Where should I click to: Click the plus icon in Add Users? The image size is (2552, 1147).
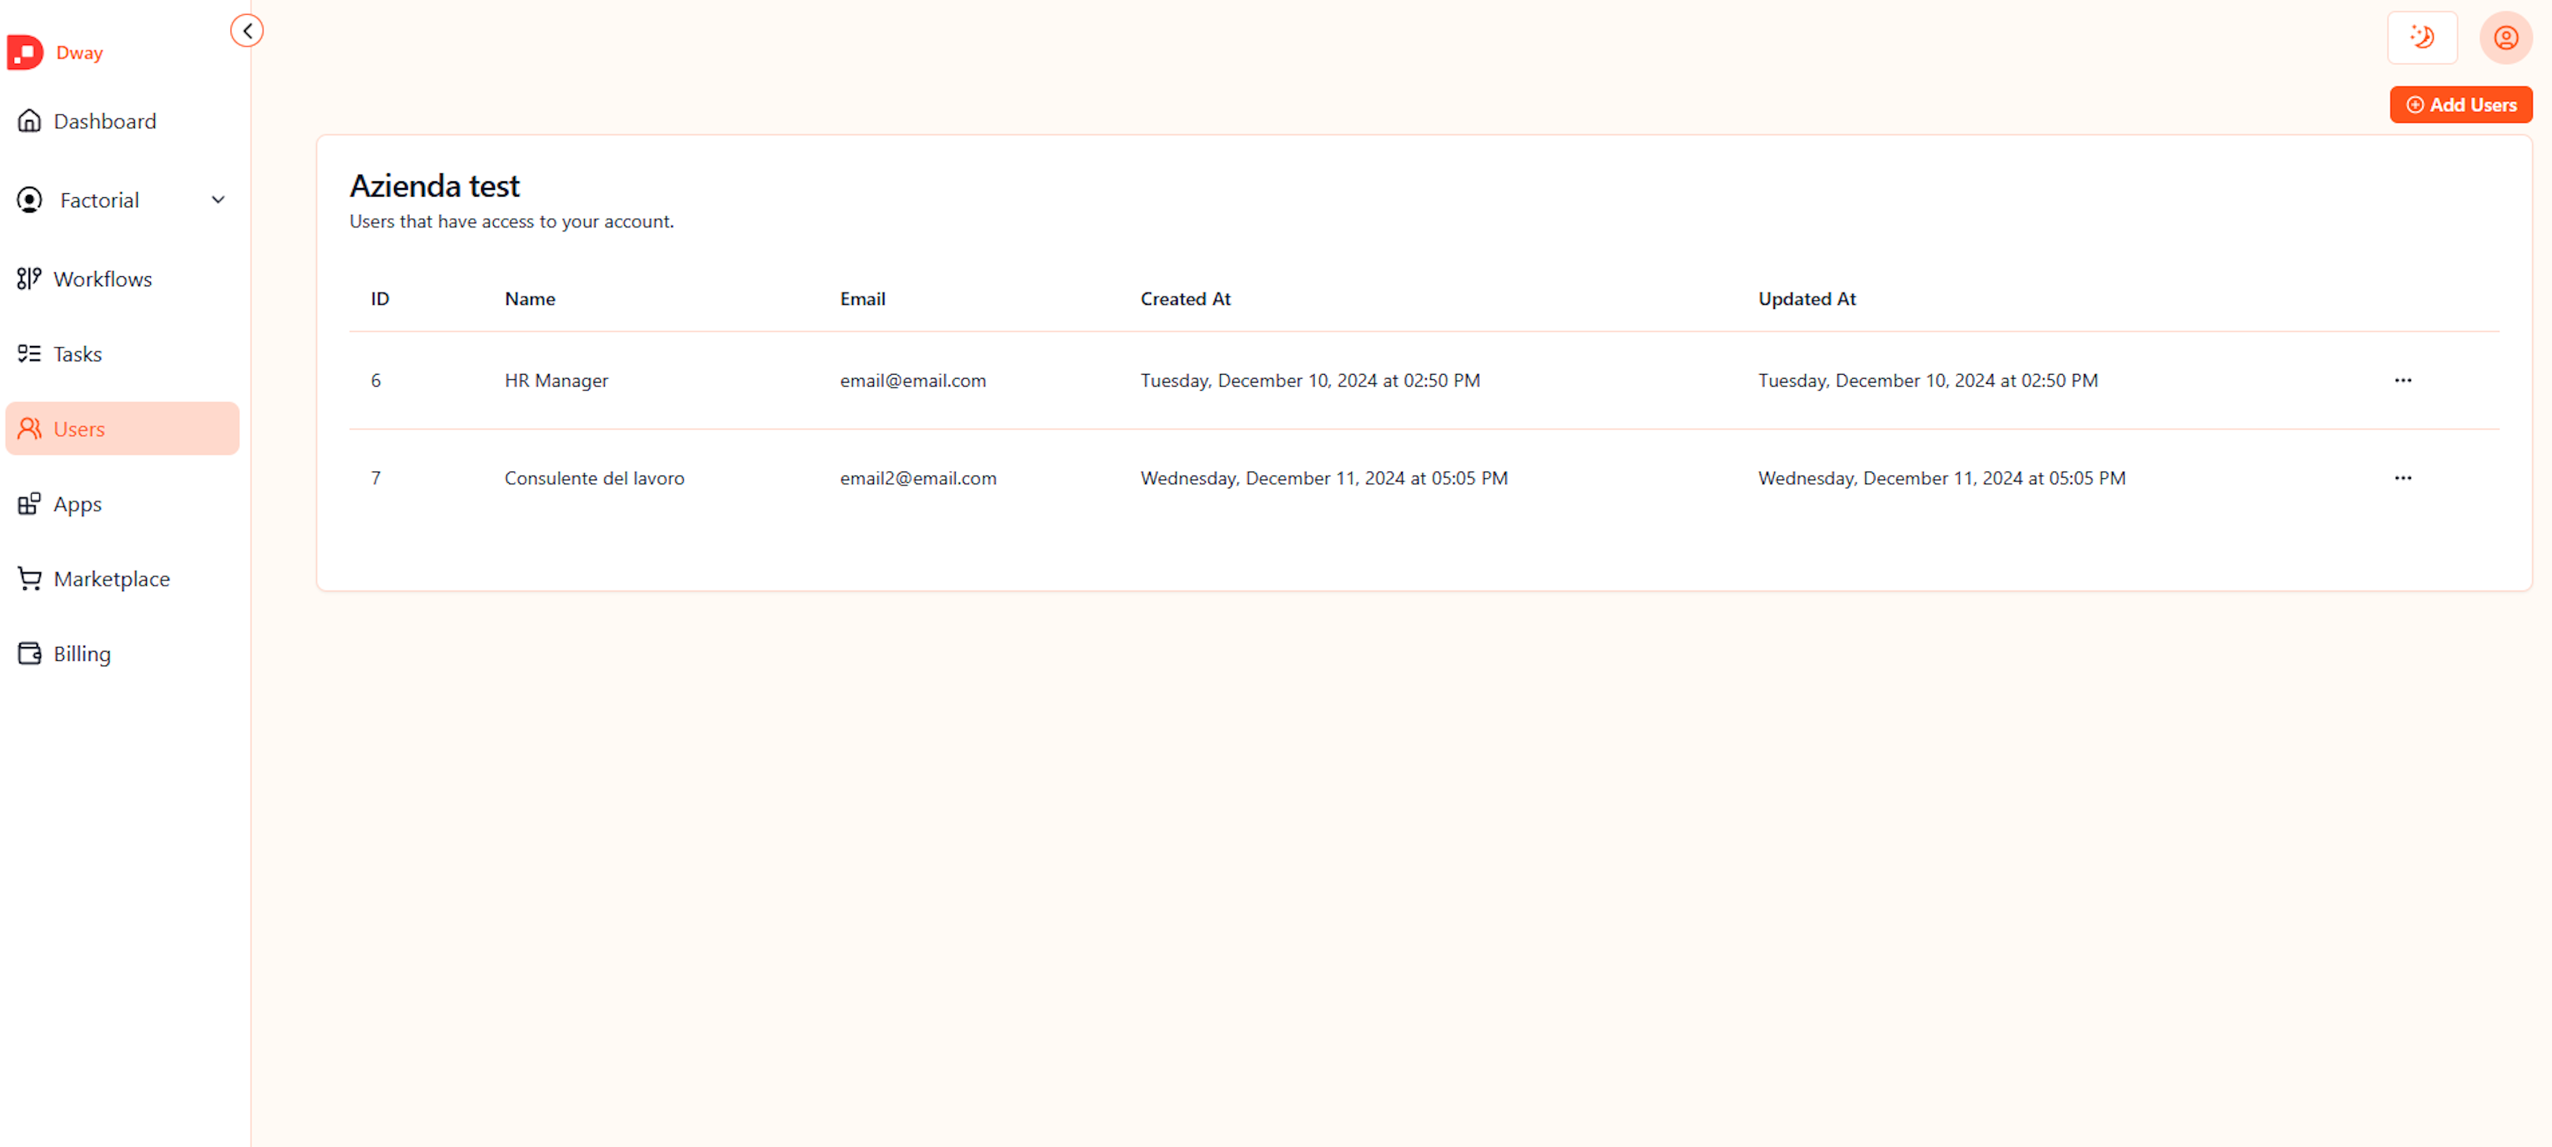coord(2415,105)
